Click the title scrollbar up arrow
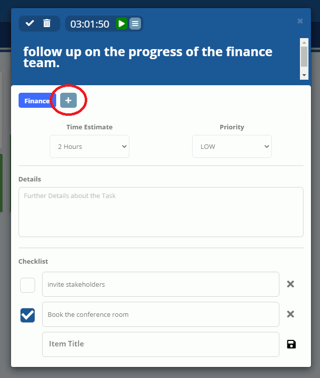The width and height of the screenshot is (320, 378). (304, 43)
